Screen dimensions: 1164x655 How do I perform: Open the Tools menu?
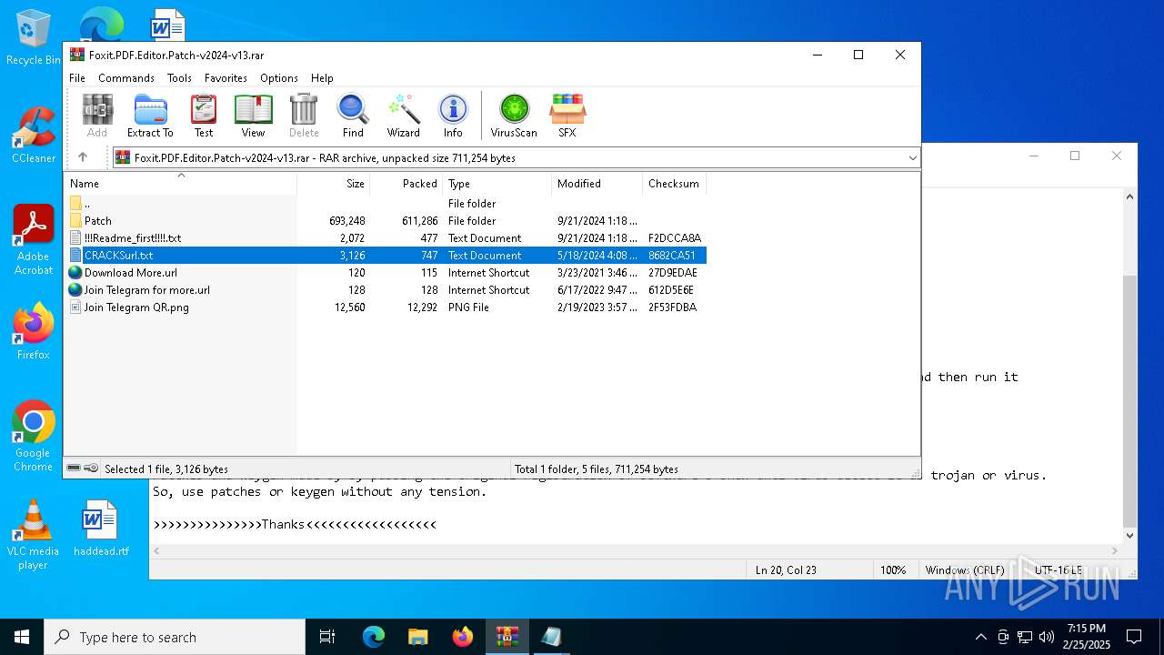click(x=179, y=78)
